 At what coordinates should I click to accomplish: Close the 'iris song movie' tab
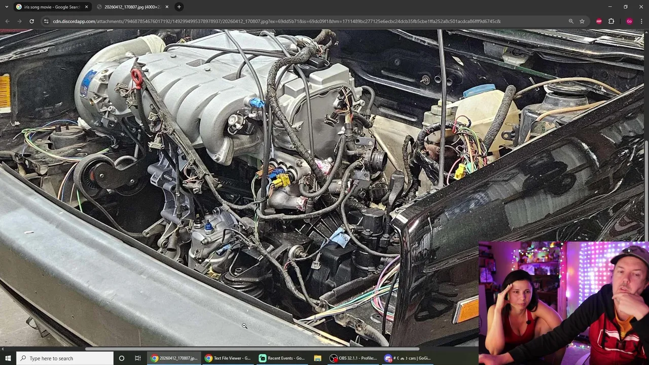click(86, 7)
